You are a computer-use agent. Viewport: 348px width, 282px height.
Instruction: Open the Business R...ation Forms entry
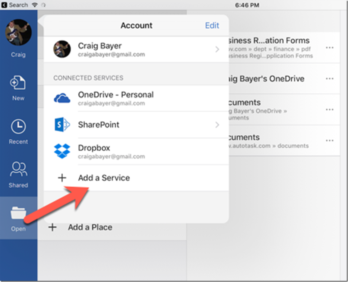(x=284, y=48)
